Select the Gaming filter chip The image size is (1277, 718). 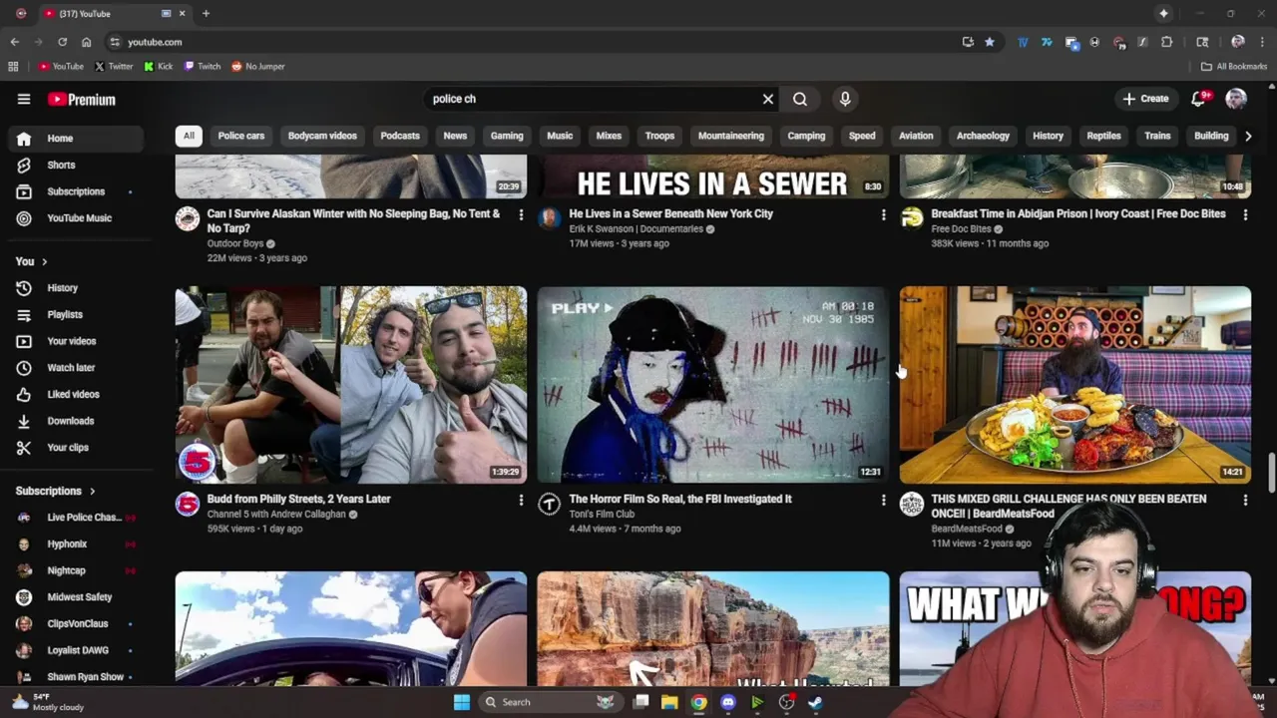point(507,136)
